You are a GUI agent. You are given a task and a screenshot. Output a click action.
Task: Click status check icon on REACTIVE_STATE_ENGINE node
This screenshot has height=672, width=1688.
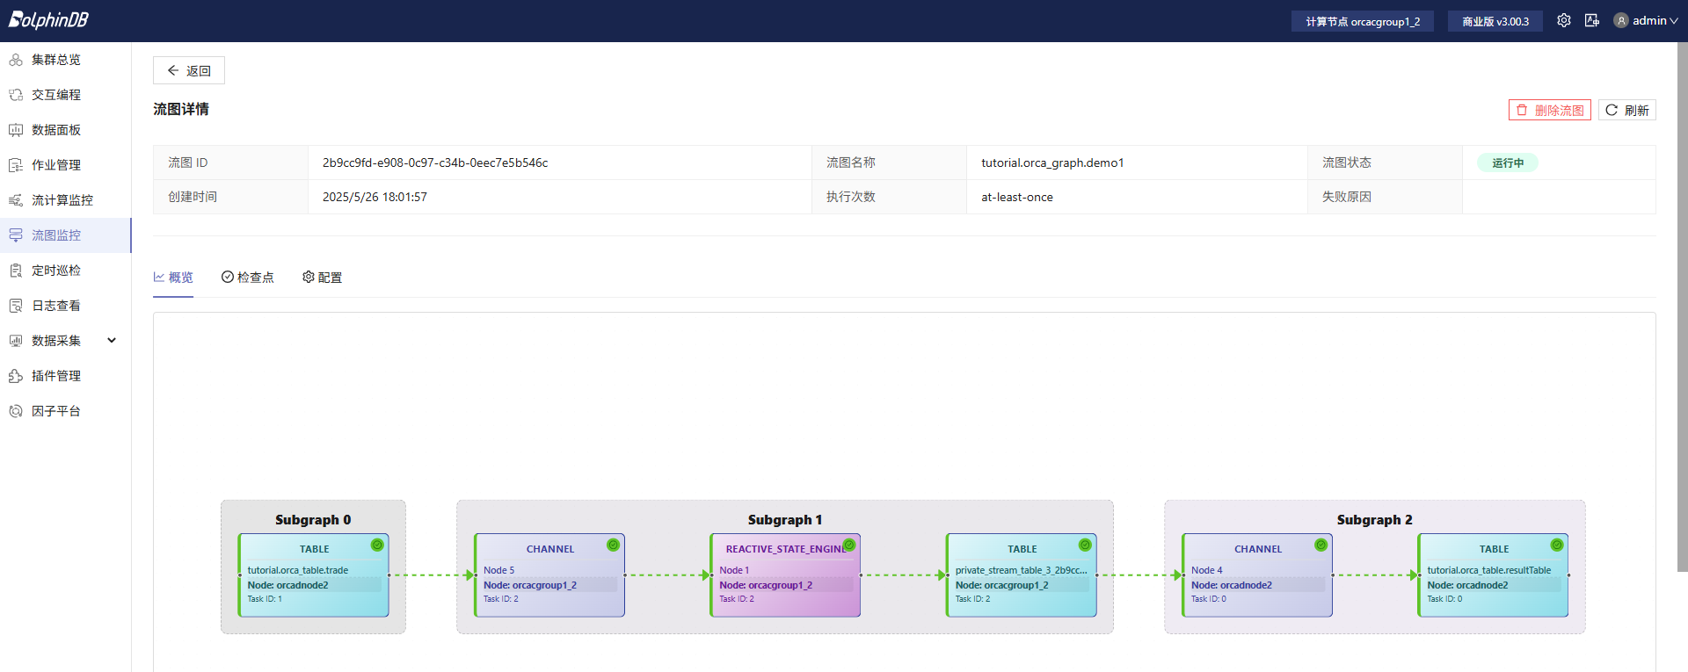click(849, 545)
